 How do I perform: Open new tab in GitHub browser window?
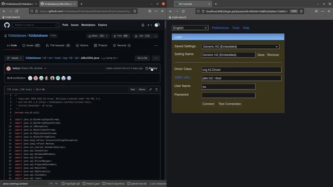point(81,4)
